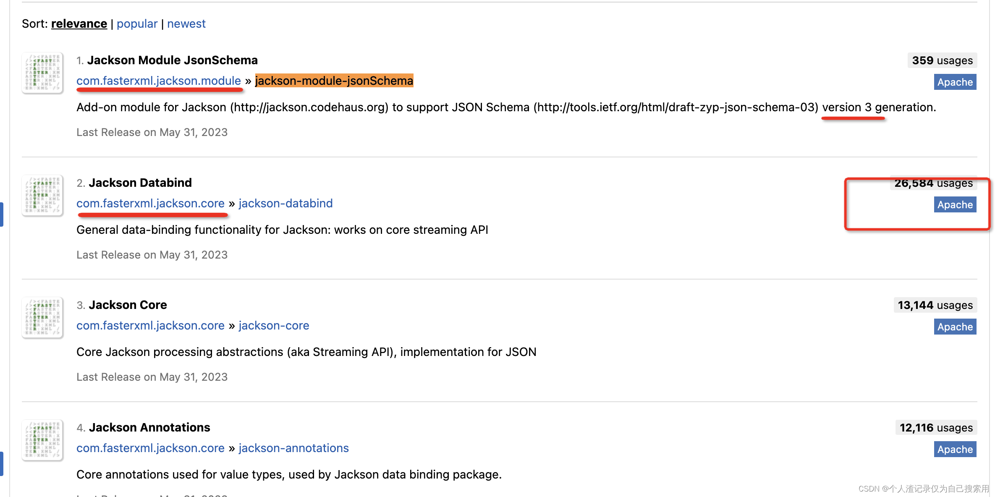View 12,116 usages of Jackson Annotations
This screenshot has width=995, height=497.
coord(935,428)
